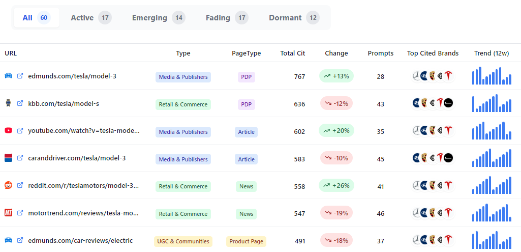The width and height of the screenshot is (521, 252).
Task: Sort by the Change column header
Action: point(336,53)
